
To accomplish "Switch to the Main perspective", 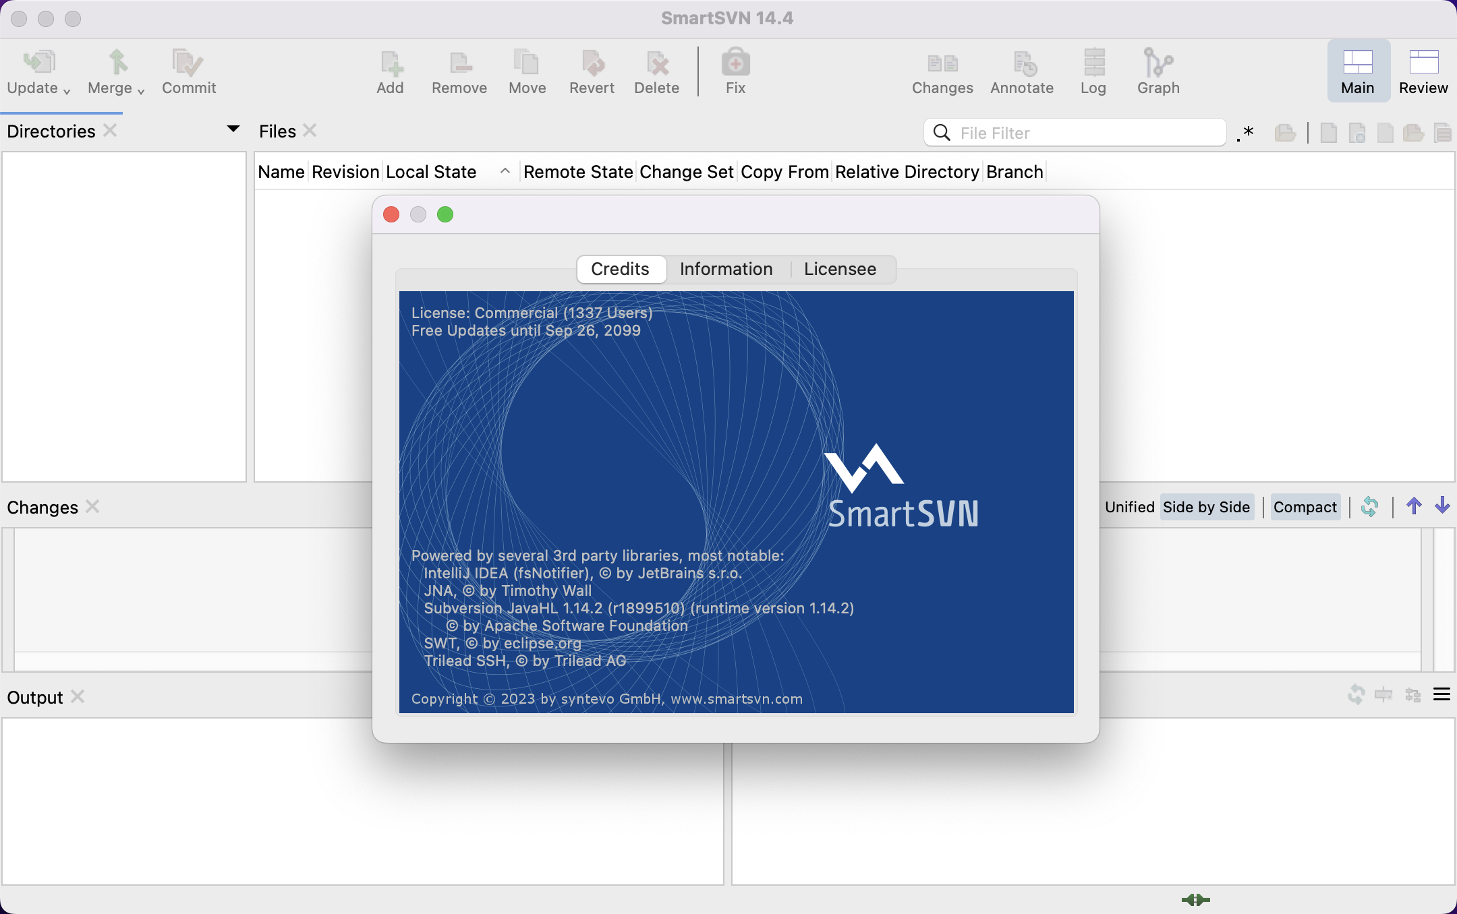I will [x=1358, y=70].
